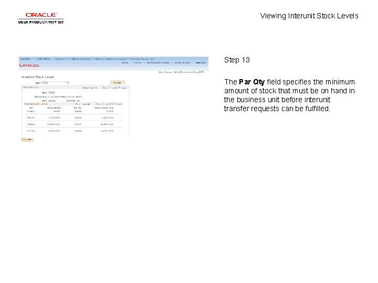Select the Total Transfer Qty column header
The image size is (378, 283).
pos(104,108)
